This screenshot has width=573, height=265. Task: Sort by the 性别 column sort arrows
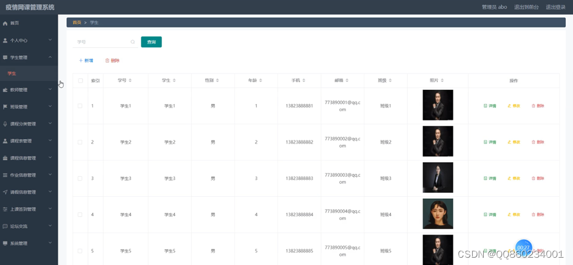(x=217, y=80)
